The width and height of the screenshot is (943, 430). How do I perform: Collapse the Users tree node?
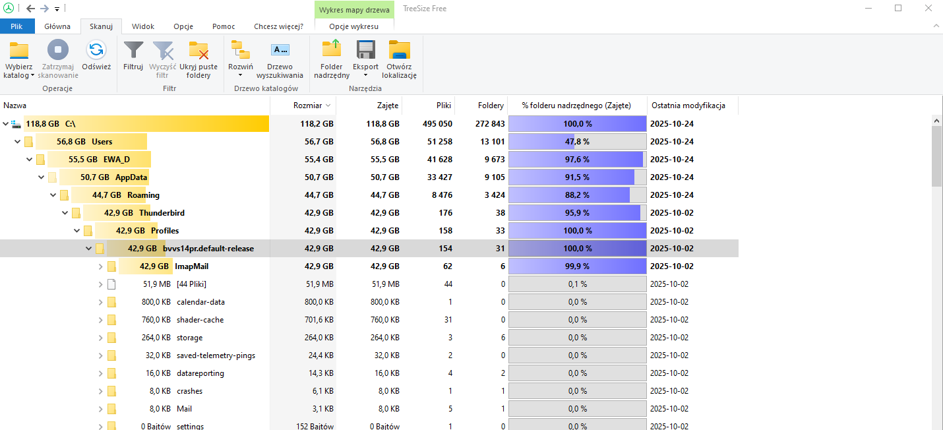pyautogui.click(x=18, y=141)
